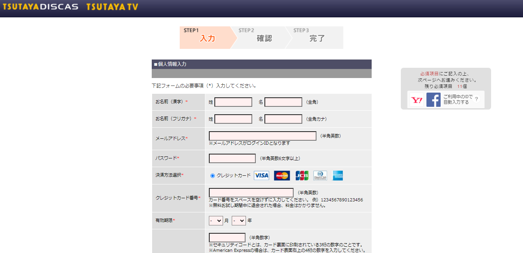Focus the kanji 名 name field
This screenshot has width=523, height=253.
click(283, 102)
